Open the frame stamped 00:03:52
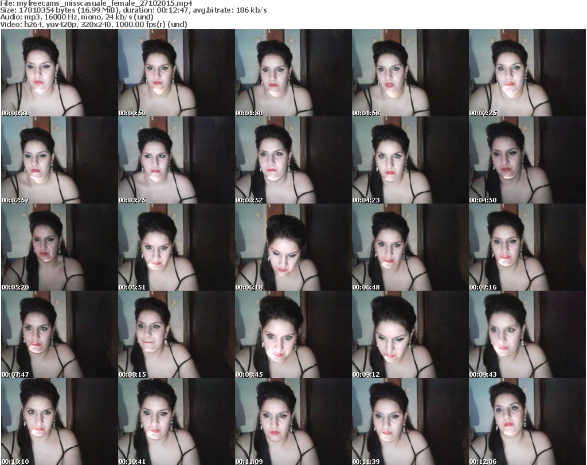 (293, 160)
